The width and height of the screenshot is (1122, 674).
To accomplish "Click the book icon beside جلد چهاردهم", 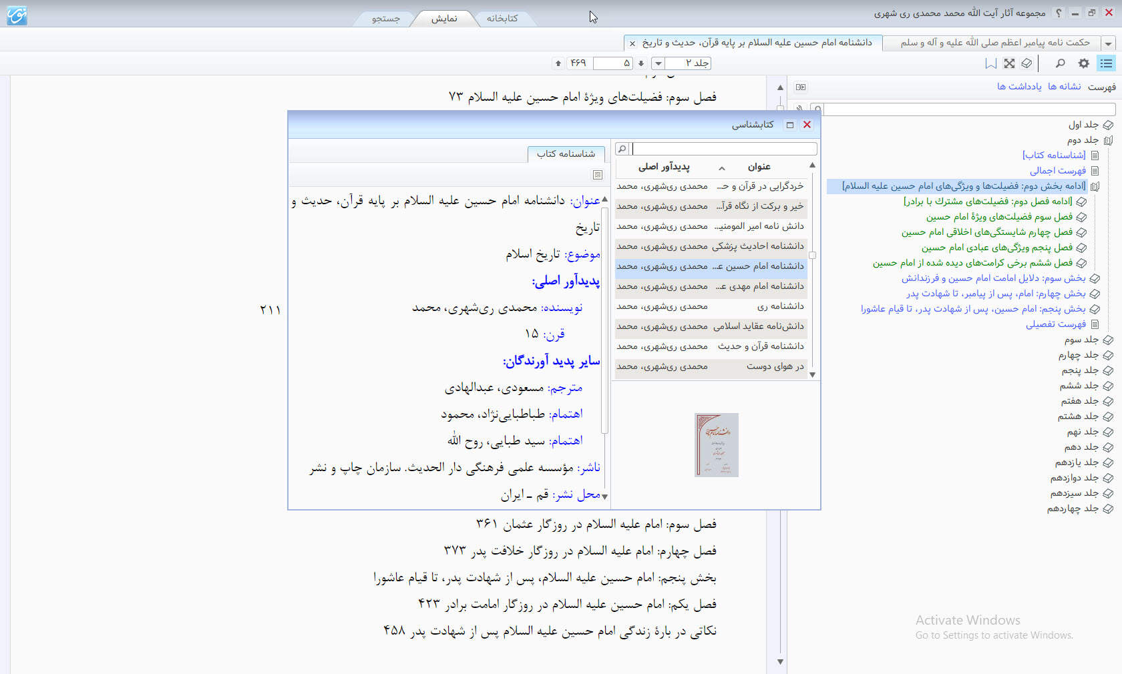I will [1108, 509].
